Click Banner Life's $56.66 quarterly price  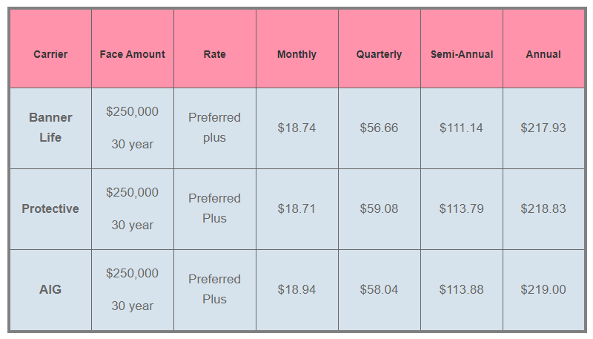tap(379, 128)
